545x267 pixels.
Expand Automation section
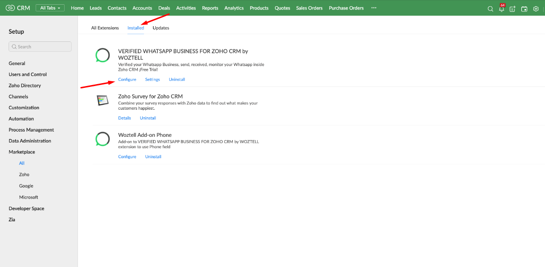coord(21,119)
